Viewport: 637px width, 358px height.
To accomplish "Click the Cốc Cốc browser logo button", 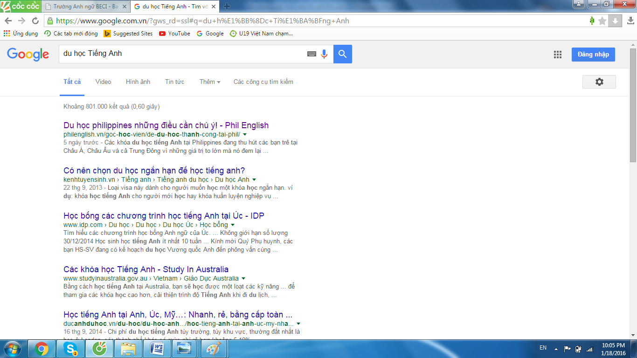I will [x=21, y=6].
